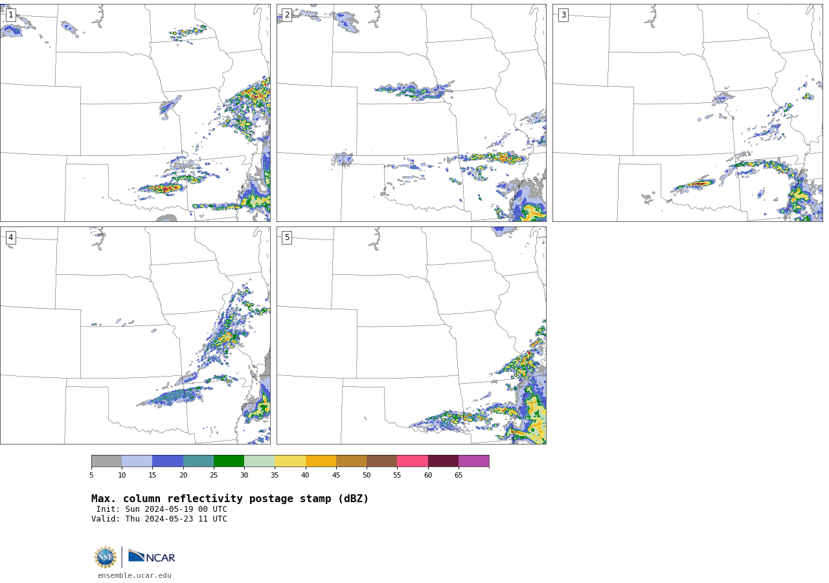Click the number label '2' in second panel
The width and height of the screenshot is (829, 583).
287,15
